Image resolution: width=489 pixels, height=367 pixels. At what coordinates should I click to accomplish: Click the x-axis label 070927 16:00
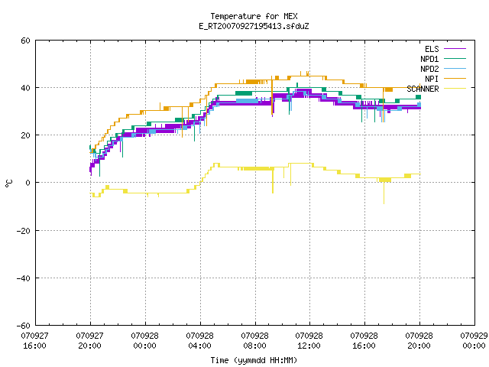coord(34,341)
